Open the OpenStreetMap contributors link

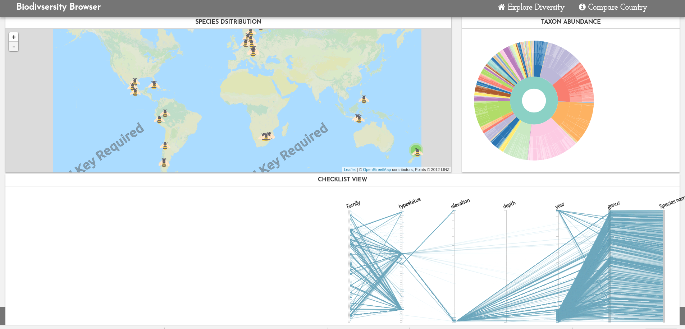pos(377,169)
